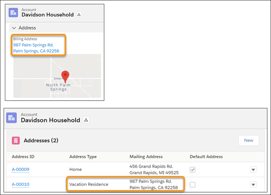Image resolution: width=271 pixels, height=195 pixels.
Task: Open address record A-00010
Action: point(21,184)
